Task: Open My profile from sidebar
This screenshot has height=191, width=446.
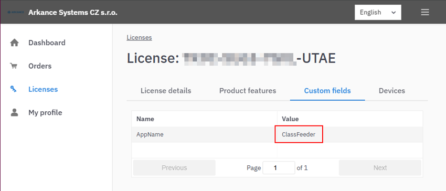Action: pyautogui.click(x=45, y=113)
